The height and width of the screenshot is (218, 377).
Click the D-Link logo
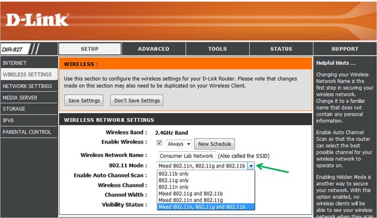pyautogui.click(x=37, y=20)
